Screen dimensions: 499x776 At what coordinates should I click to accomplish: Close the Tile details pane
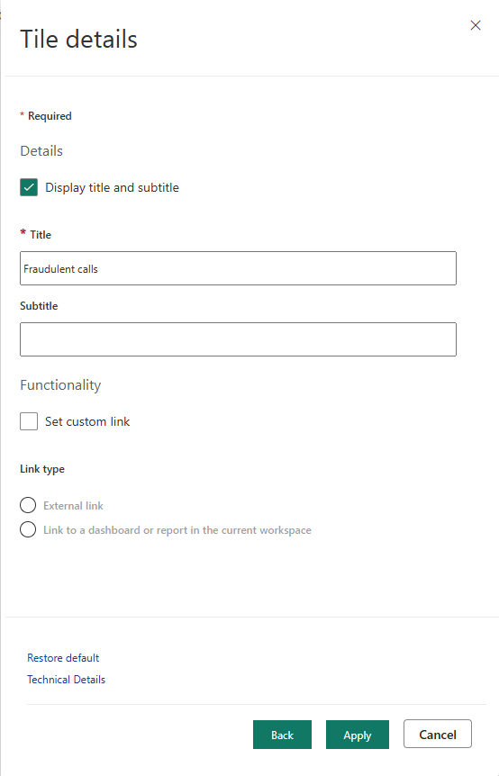click(476, 25)
